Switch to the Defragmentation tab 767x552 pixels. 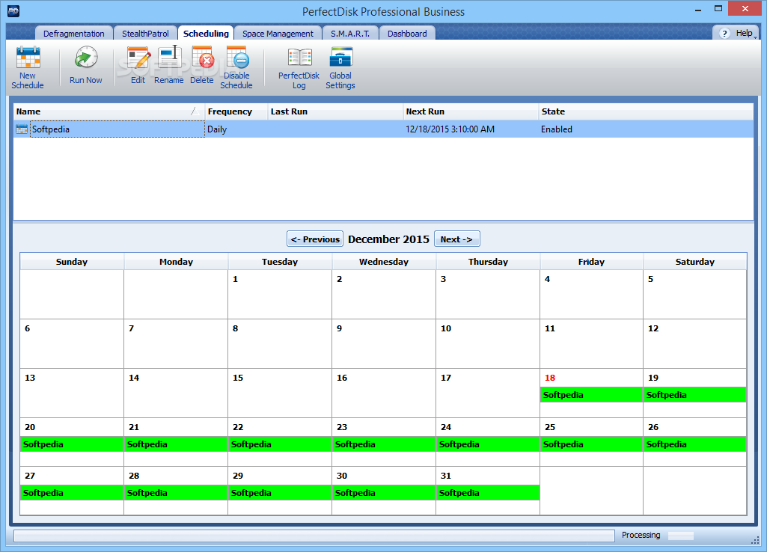(x=74, y=33)
